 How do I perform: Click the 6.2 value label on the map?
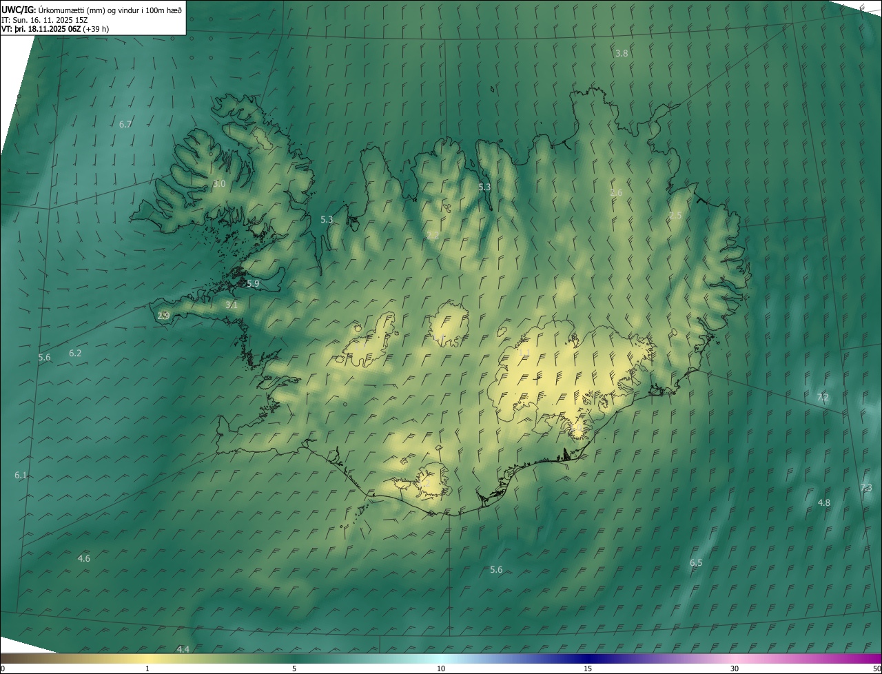point(75,354)
